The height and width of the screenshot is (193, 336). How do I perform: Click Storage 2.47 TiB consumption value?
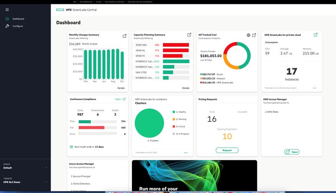pyautogui.click(x=286, y=53)
